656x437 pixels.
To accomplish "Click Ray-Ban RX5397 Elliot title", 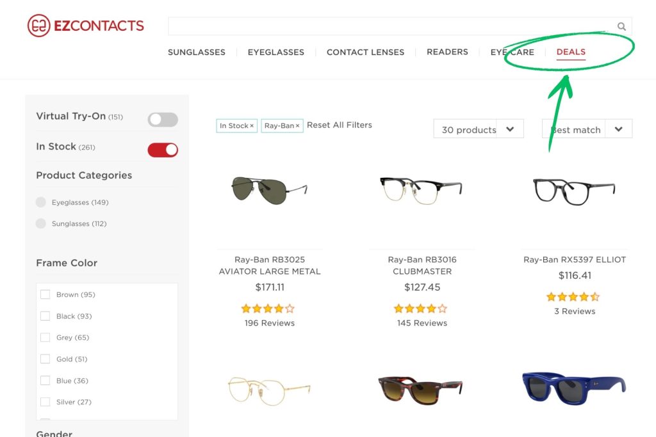I will [x=575, y=259].
